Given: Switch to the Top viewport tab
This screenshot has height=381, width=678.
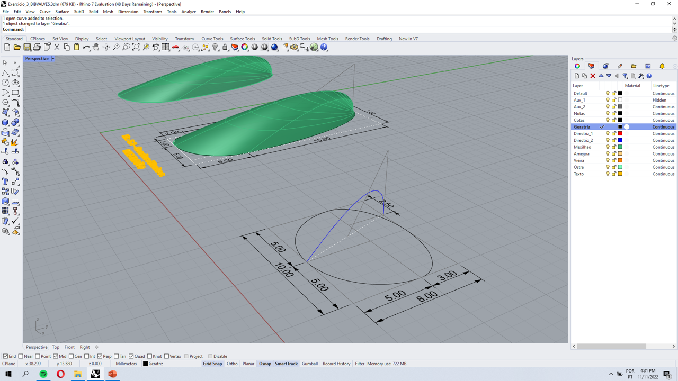Looking at the screenshot, I should pos(56,347).
